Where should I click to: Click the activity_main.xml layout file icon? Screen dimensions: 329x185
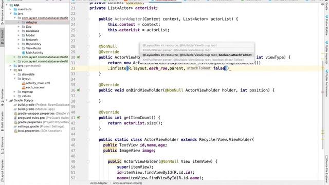coord(24,83)
